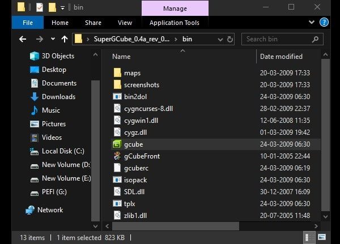Go back with the left arrow

(23, 39)
